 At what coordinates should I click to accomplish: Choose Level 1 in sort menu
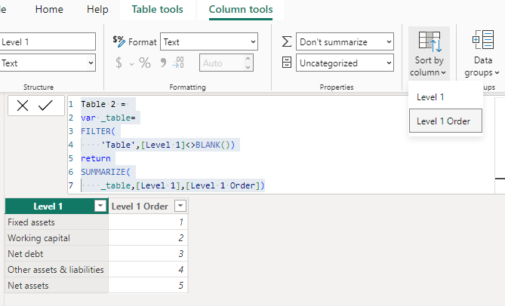(x=445, y=96)
